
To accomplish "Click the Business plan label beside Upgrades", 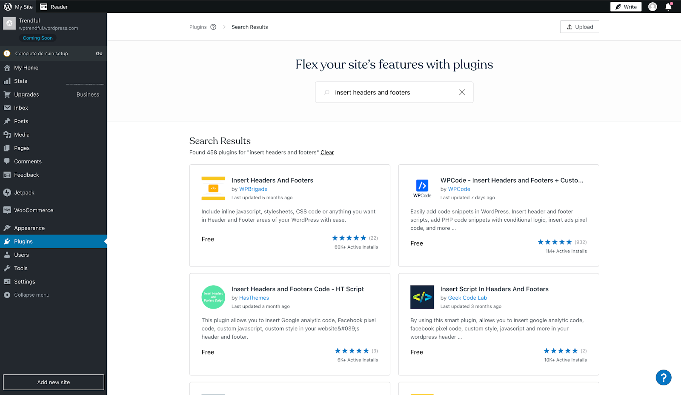I will tap(88, 94).
